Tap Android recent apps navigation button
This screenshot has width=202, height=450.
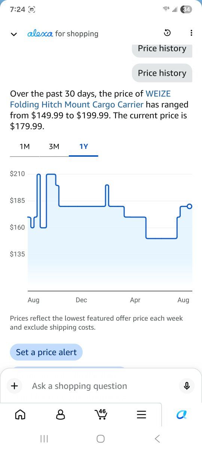click(x=44, y=438)
